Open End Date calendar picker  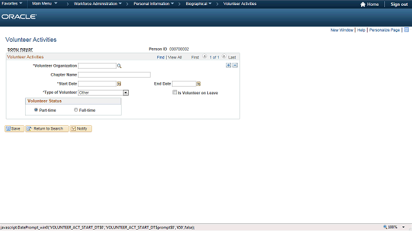pyautogui.click(x=199, y=84)
